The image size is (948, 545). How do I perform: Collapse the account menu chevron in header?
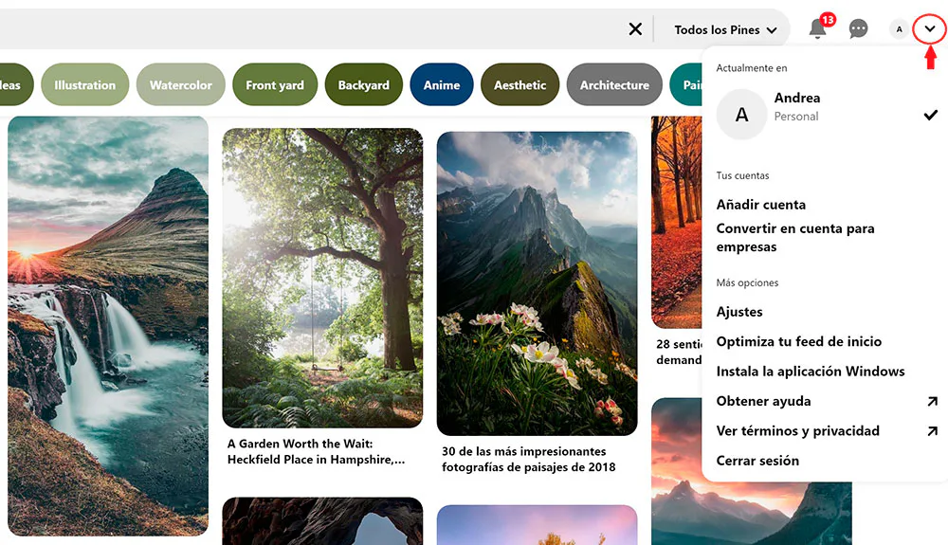point(930,28)
